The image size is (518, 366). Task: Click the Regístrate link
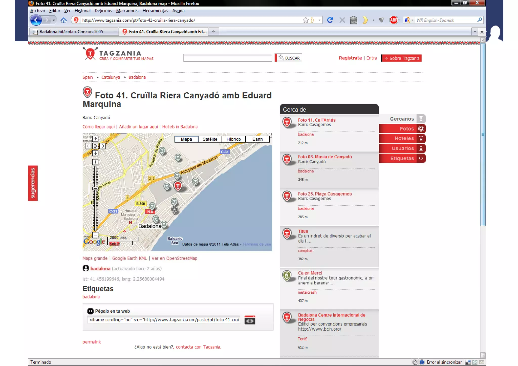click(350, 58)
